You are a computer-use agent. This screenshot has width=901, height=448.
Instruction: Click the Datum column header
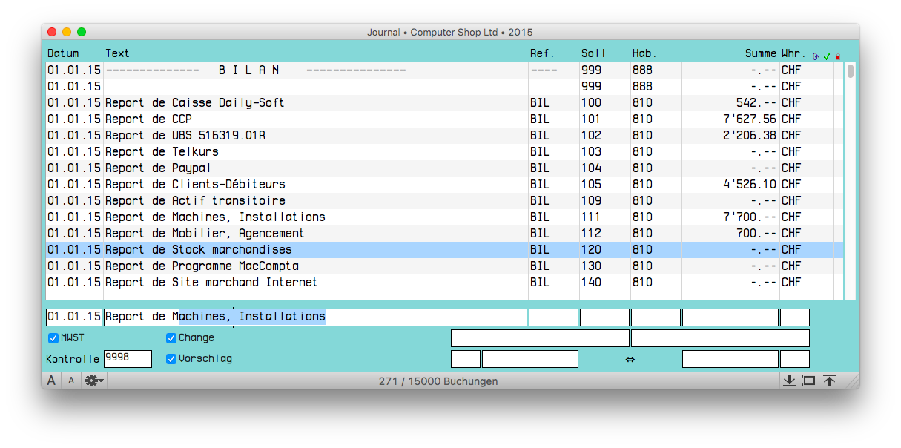(63, 53)
